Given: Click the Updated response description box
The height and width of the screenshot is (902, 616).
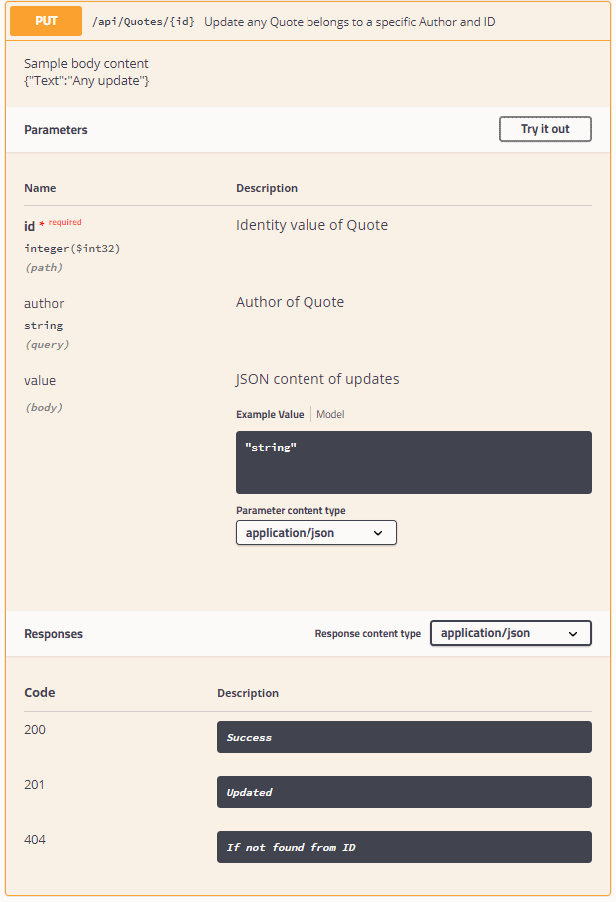Looking at the screenshot, I should coord(403,792).
